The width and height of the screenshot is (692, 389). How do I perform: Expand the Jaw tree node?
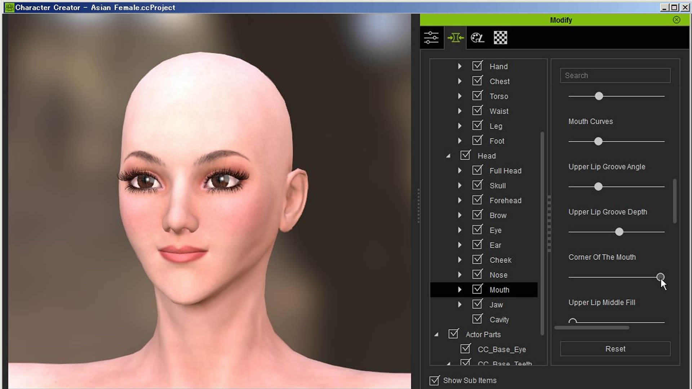(460, 304)
